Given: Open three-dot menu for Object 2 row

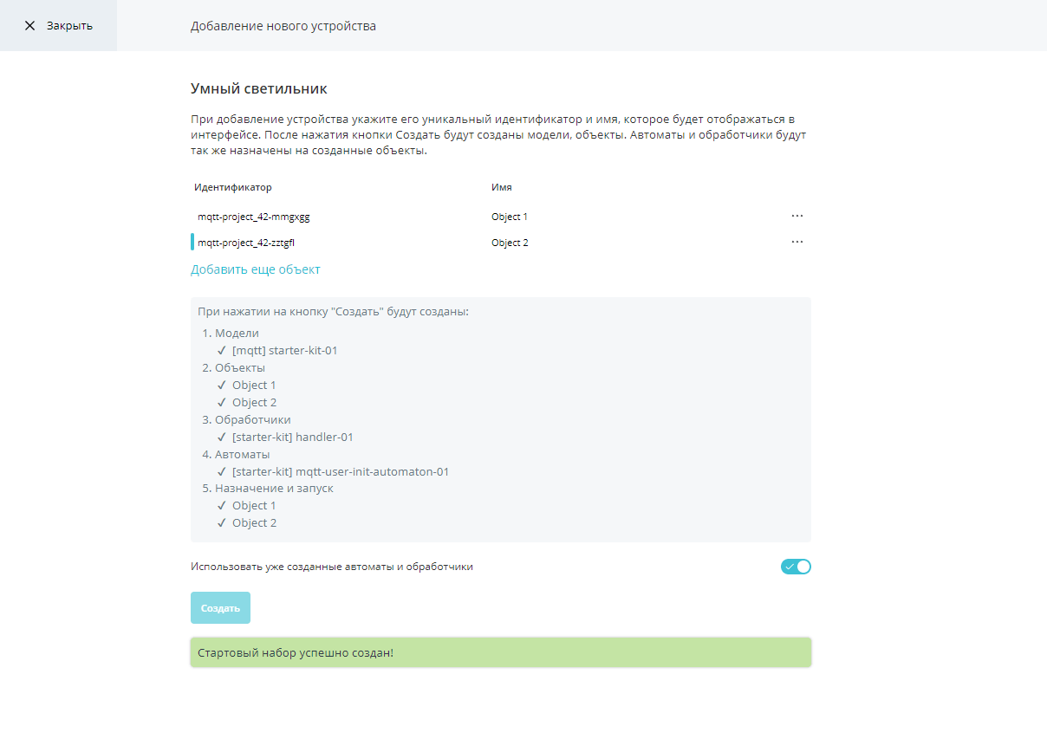Looking at the screenshot, I should [797, 242].
